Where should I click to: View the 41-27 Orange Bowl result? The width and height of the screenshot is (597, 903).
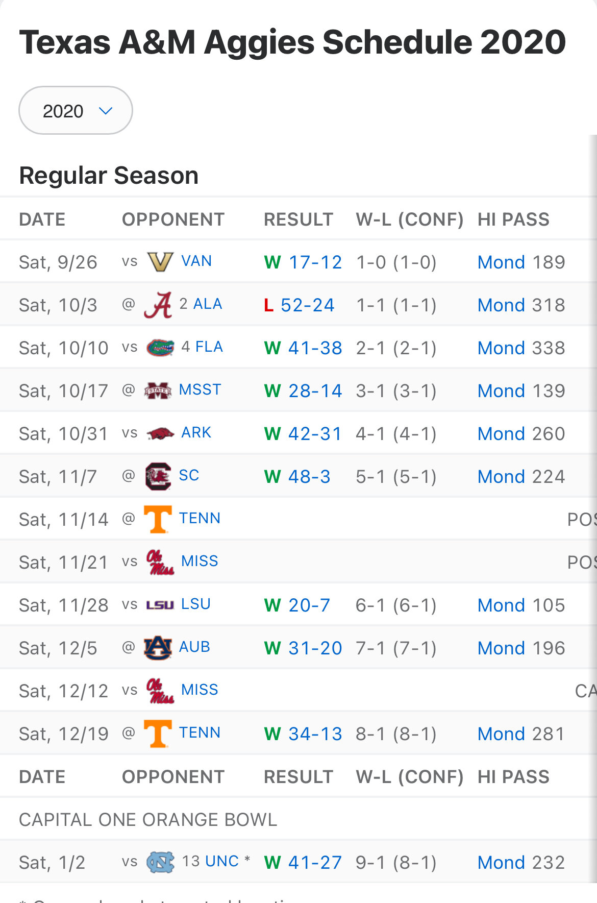click(x=315, y=862)
